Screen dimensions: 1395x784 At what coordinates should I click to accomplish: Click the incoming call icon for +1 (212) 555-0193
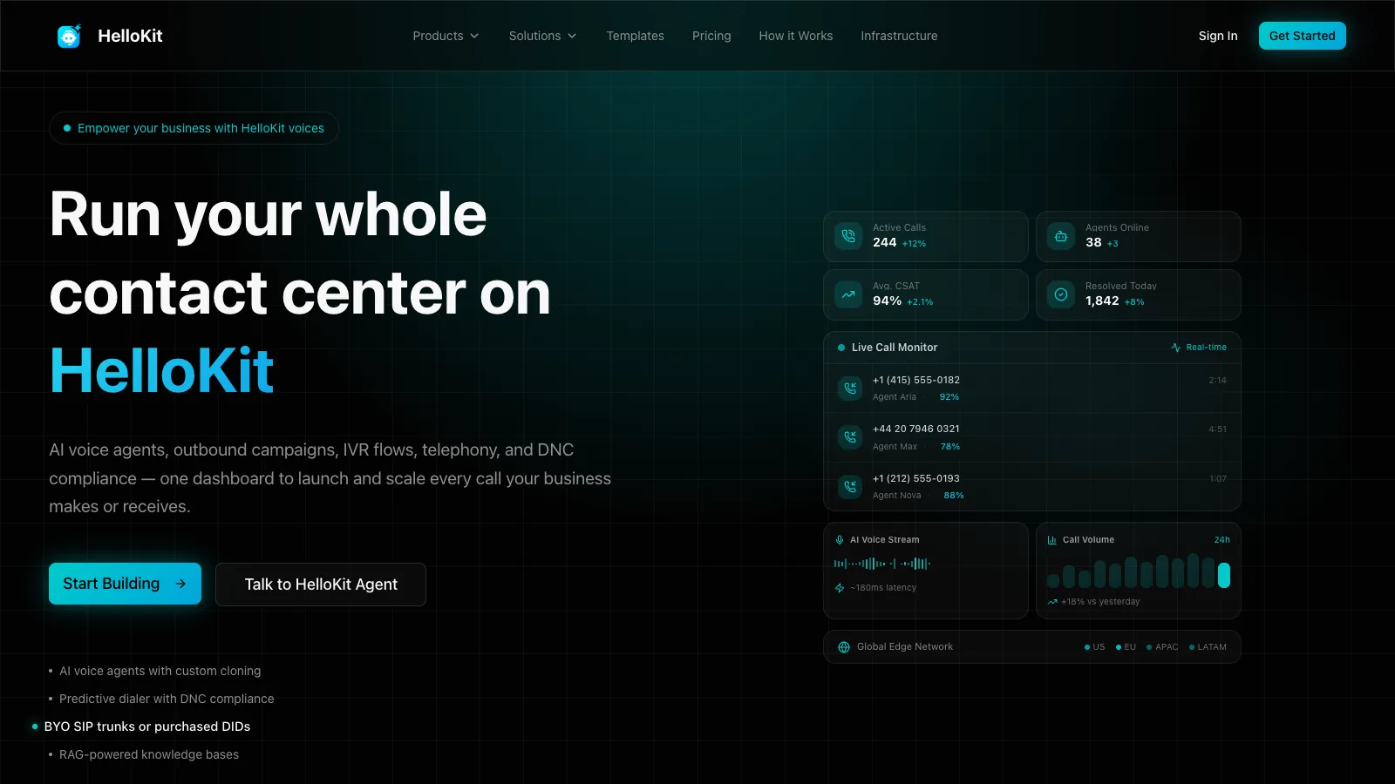[850, 487]
